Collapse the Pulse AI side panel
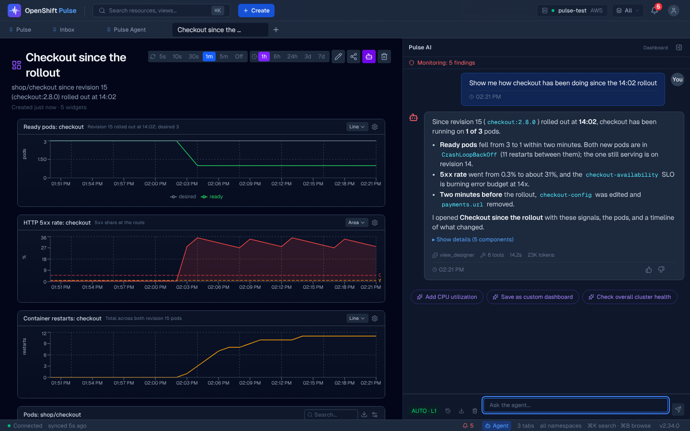This screenshot has height=431, width=690. click(679, 47)
